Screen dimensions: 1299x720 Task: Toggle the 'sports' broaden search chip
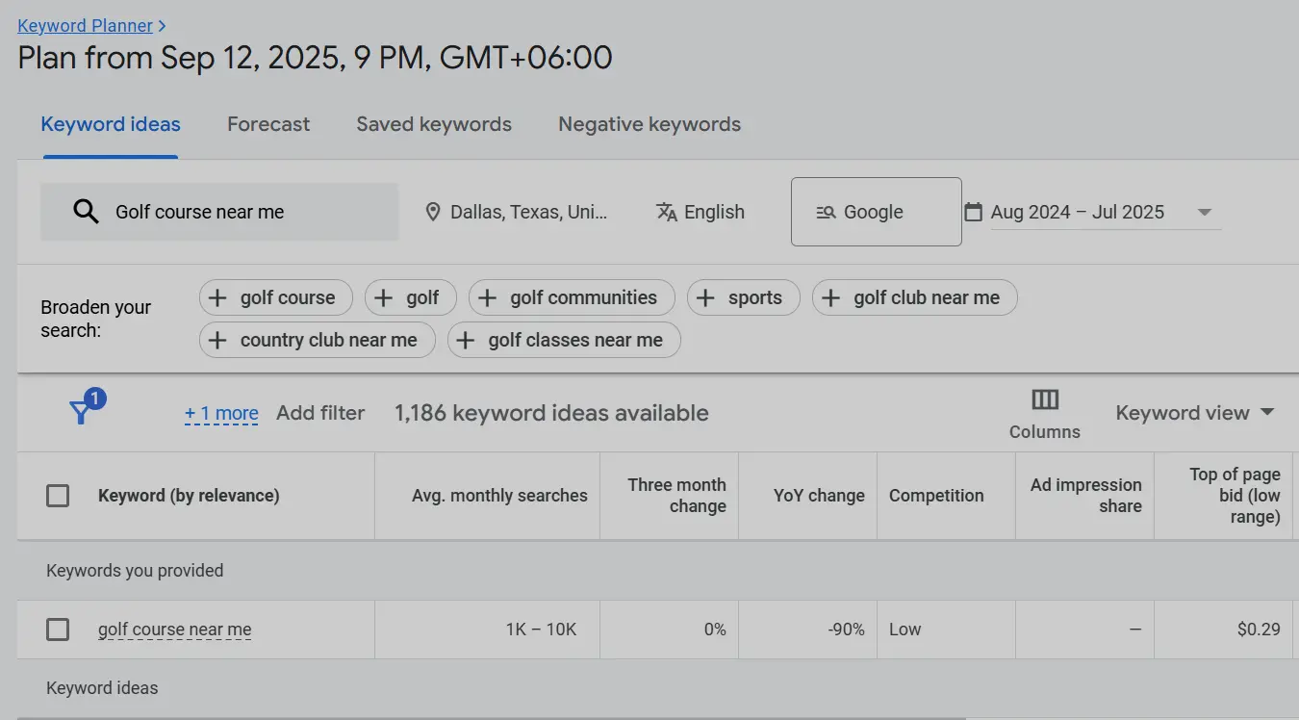743,297
